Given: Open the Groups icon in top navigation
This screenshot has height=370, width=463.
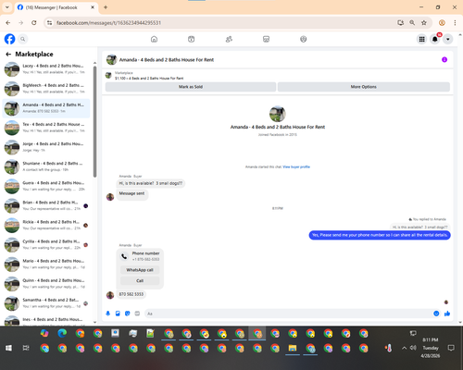Looking at the screenshot, I should [304, 39].
